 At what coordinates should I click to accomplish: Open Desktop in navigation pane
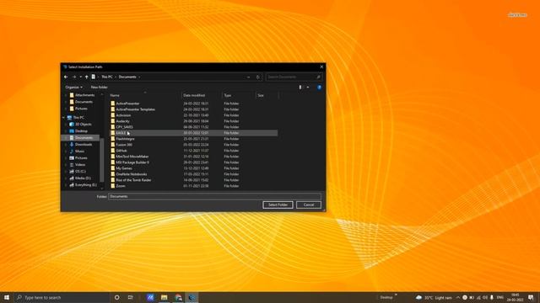(81, 131)
